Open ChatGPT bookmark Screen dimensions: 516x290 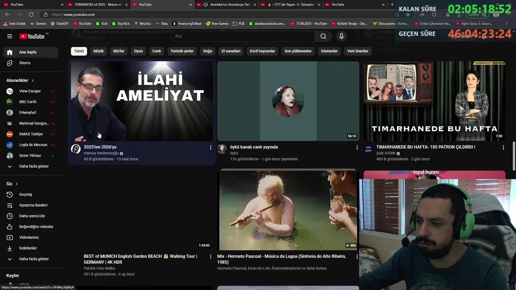60,23
